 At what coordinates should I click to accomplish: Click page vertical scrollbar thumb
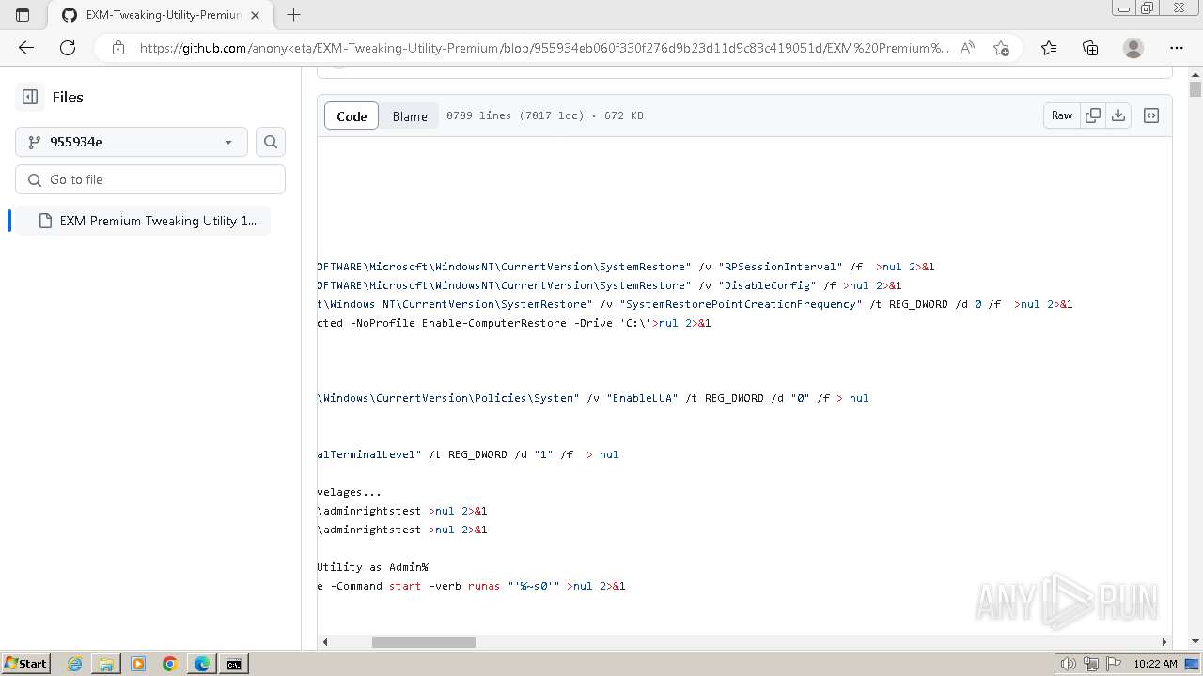pos(1195,89)
